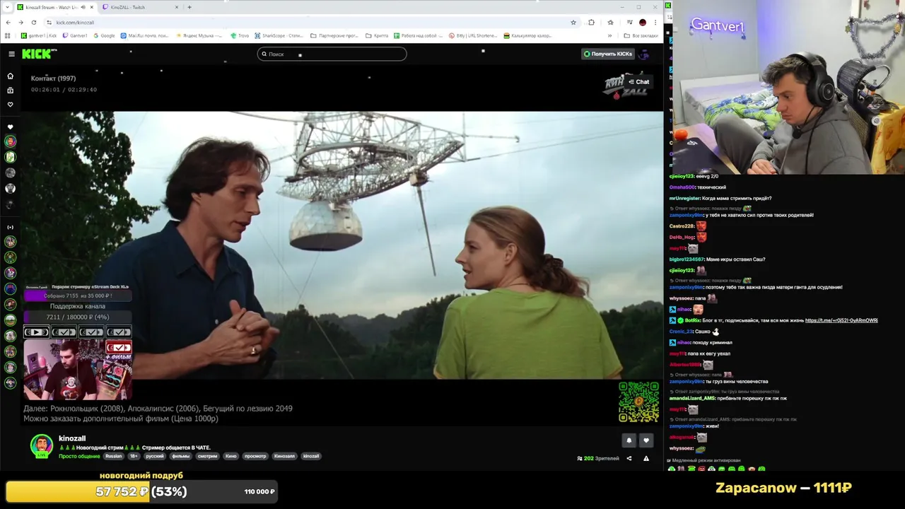Image resolution: width=905 pixels, height=509 pixels.
Task: Open Browse icon below Home in sidebar
Action: point(10,90)
